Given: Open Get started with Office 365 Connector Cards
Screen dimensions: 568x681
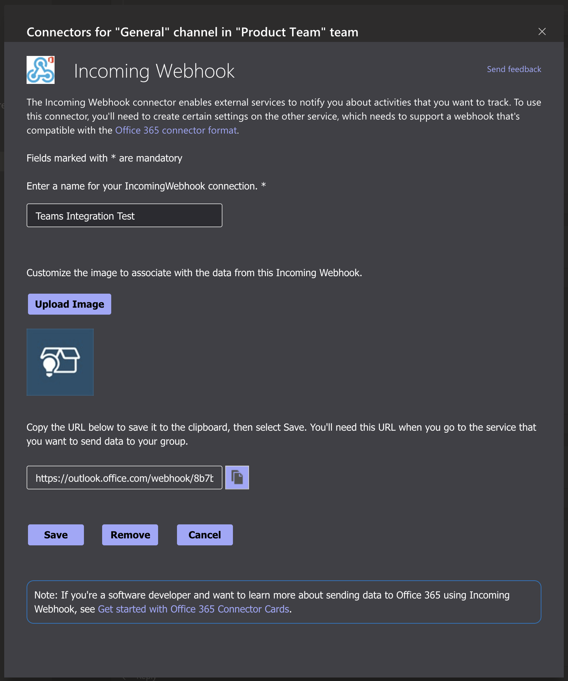Looking at the screenshot, I should point(193,609).
